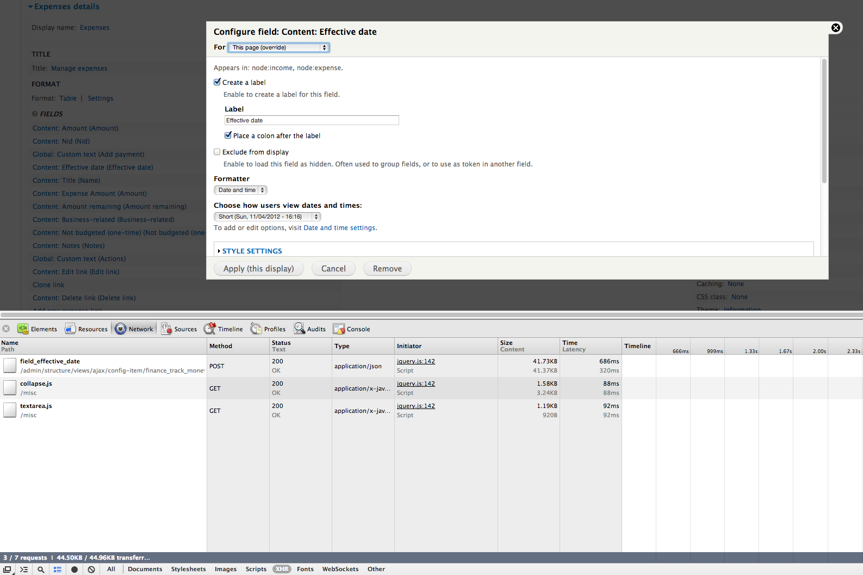The image size is (863, 575).
Task: Click the Effective date label text field
Action: click(x=312, y=120)
